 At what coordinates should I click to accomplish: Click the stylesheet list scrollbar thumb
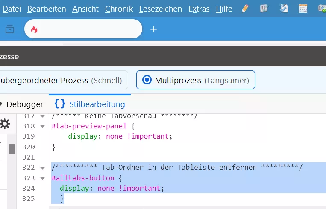point(12,148)
